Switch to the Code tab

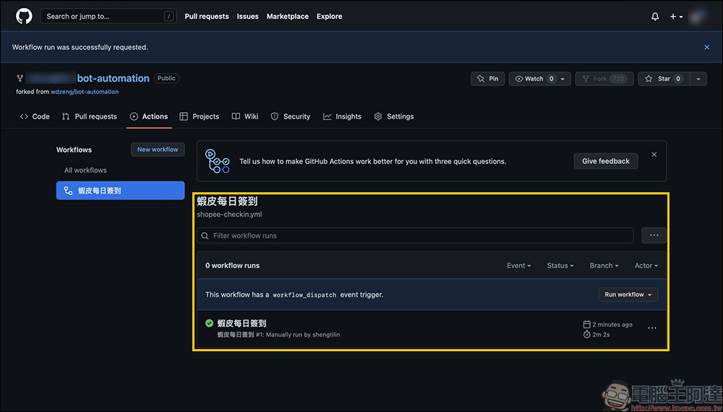click(35, 116)
